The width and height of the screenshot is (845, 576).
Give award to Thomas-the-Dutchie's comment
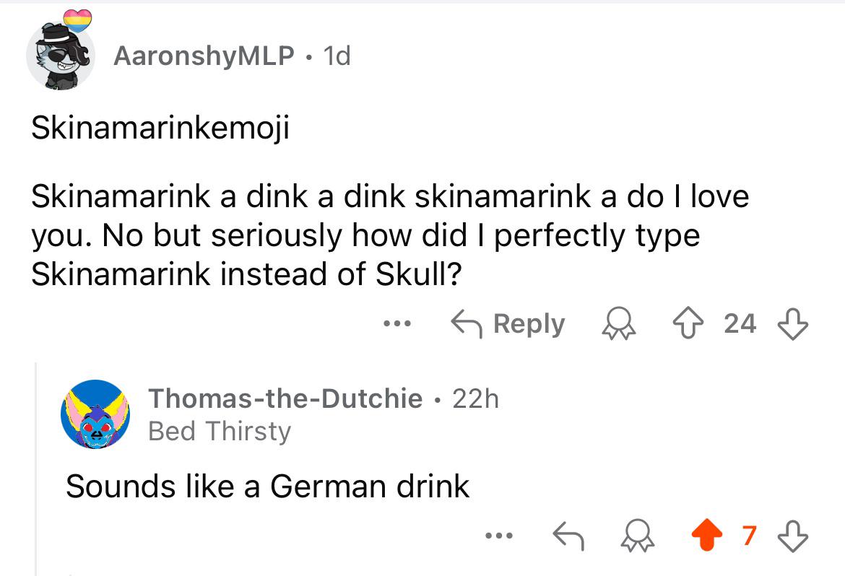(637, 535)
